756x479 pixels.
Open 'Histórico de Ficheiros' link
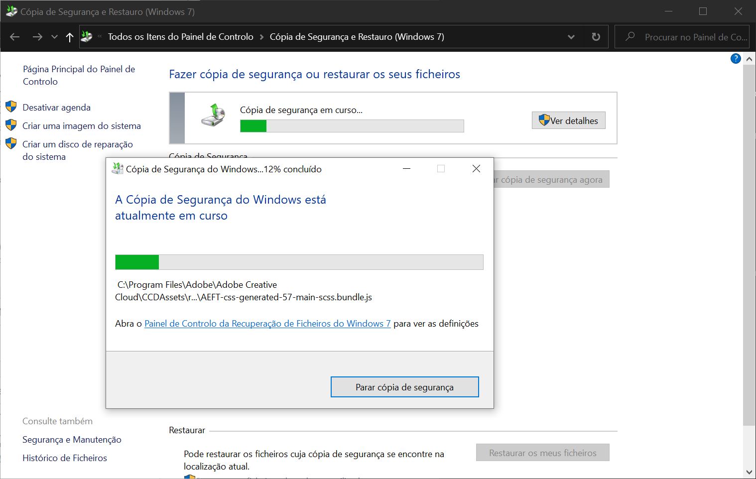65,458
